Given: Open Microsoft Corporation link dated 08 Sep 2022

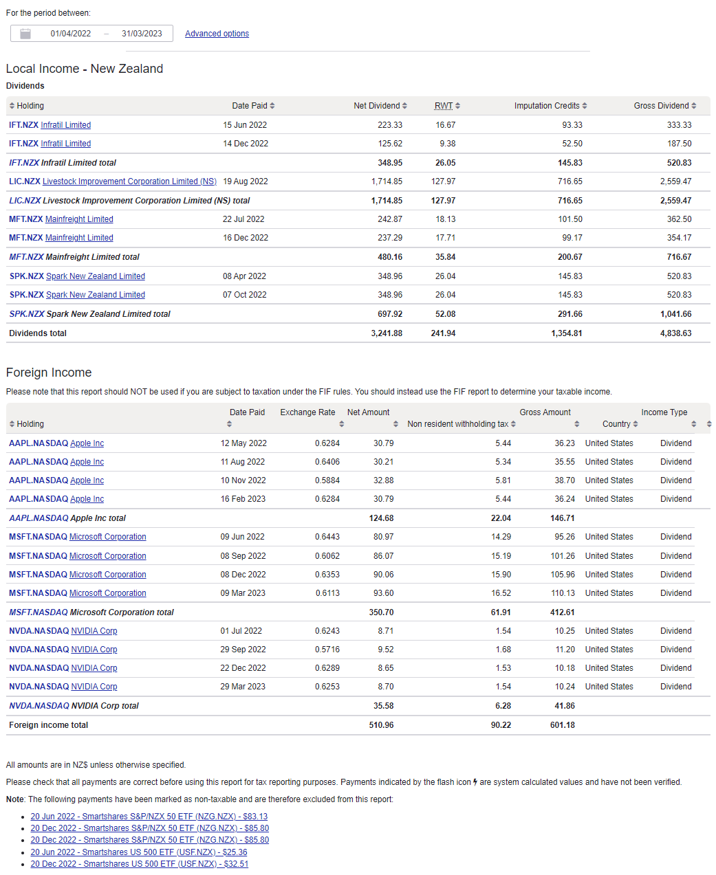Looking at the screenshot, I should pyautogui.click(x=108, y=556).
